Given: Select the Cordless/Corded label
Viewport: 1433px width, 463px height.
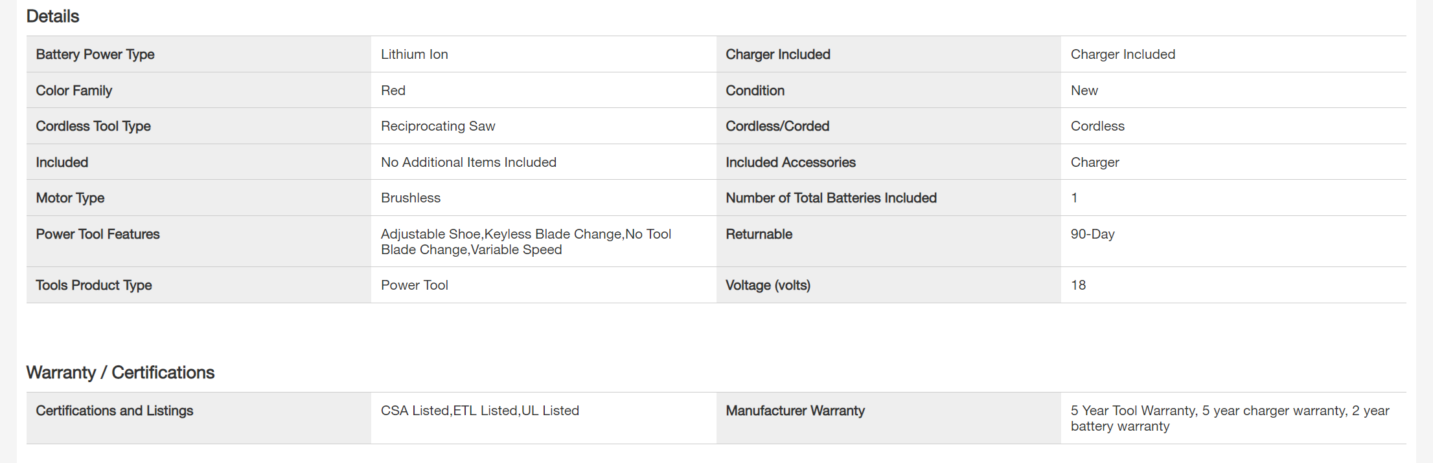Looking at the screenshot, I should tap(777, 127).
